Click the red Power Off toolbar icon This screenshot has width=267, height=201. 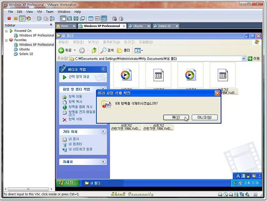(x=9, y=19)
